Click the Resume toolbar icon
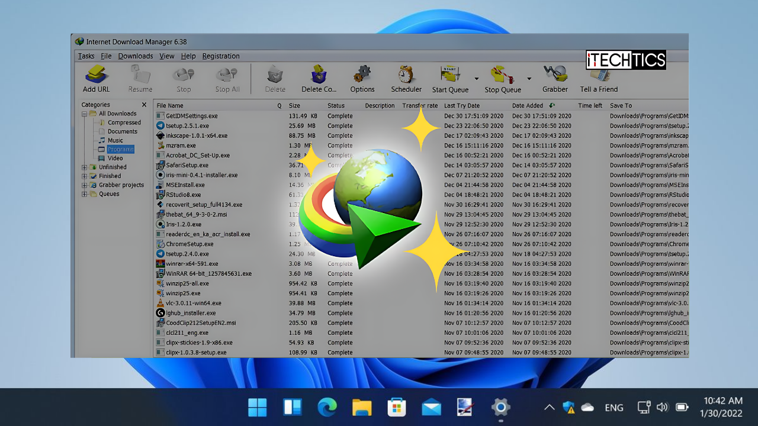Screen dimensions: 758x426 tap(140, 74)
